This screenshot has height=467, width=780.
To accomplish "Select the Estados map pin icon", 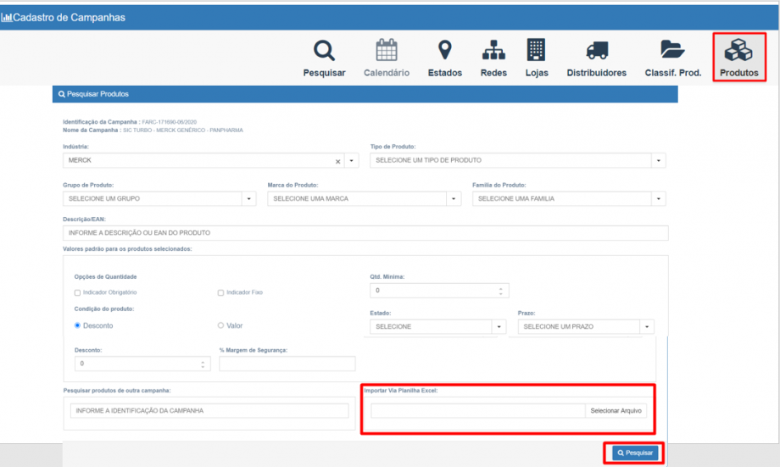I will pyautogui.click(x=444, y=51).
